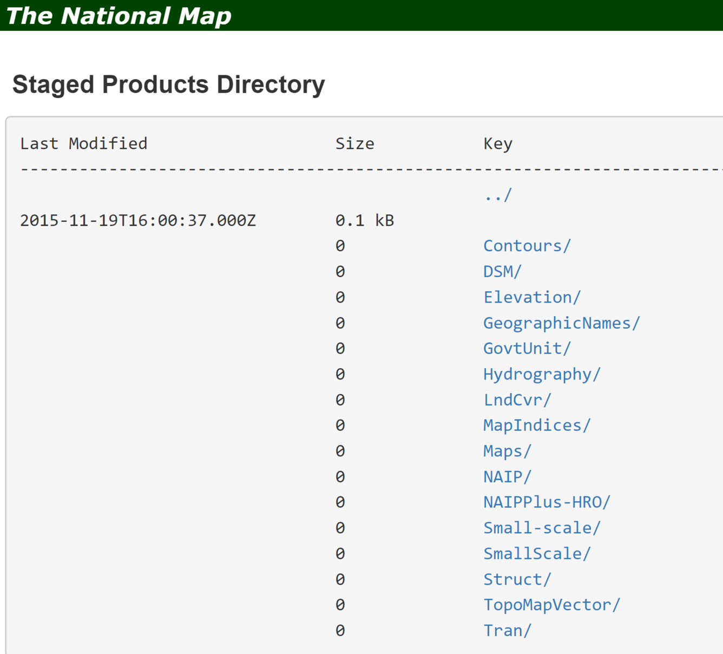Click the Key column header
Viewport: 723px width, 654px height.
tap(498, 144)
